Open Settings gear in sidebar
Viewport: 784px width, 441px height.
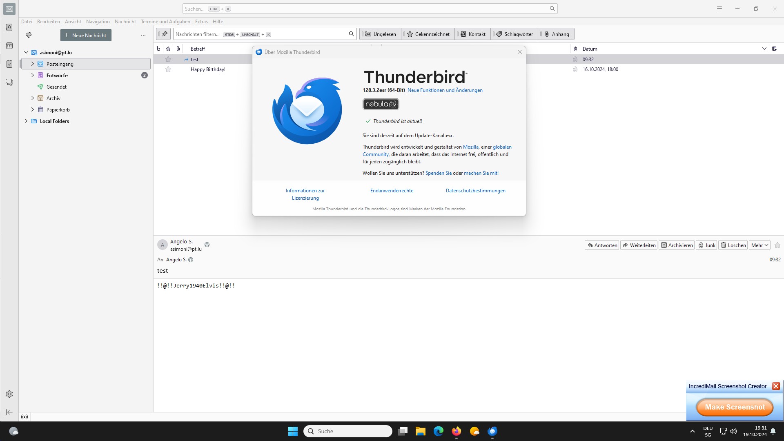click(9, 394)
